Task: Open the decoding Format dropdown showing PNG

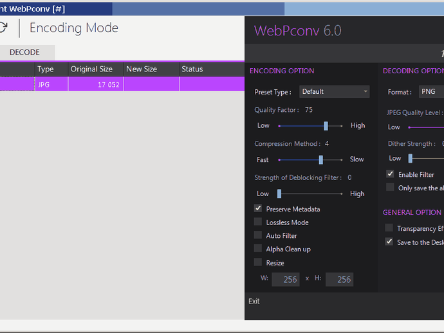Action: pos(431,92)
